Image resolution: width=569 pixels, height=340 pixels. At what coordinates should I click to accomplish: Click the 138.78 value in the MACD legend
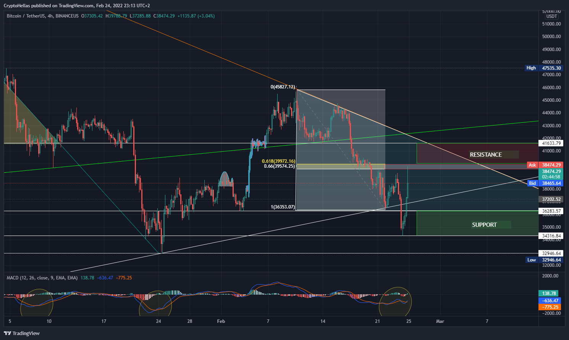87,278
